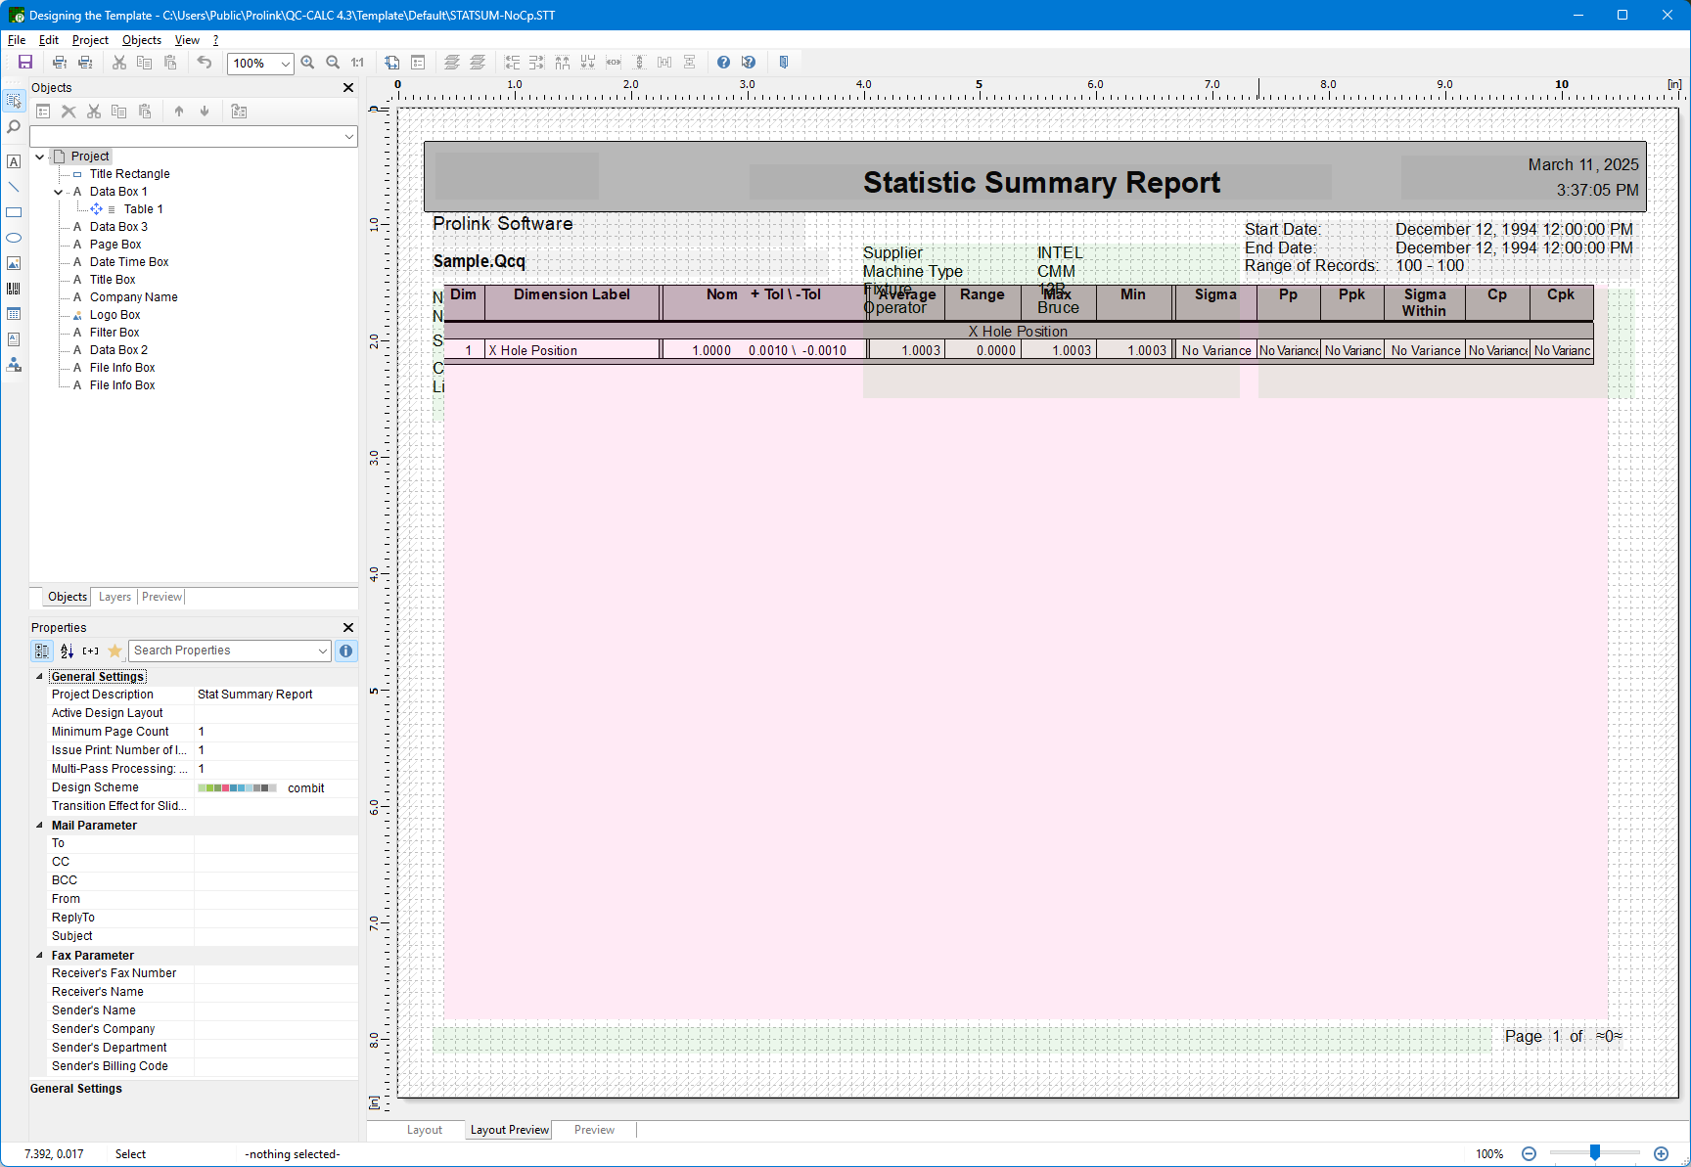Image resolution: width=1691 pixels, height=1167 pixels.
Task: Collapse the Mail Parameter property group
Action: coord(40,826)
